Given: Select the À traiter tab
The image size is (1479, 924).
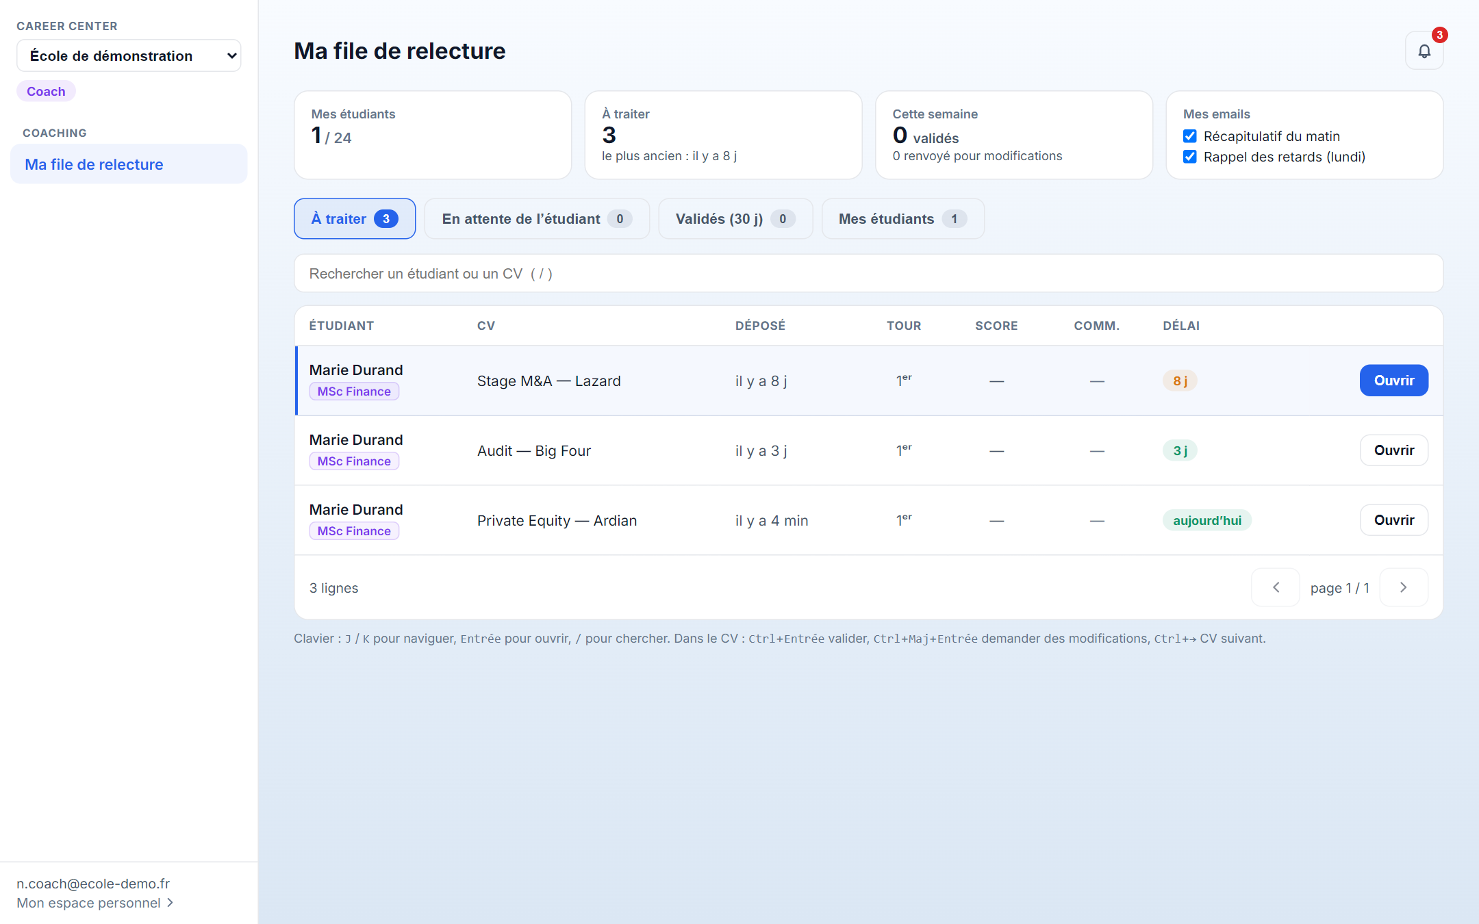Looking at the screenshot, I should [x=355, y=218].
